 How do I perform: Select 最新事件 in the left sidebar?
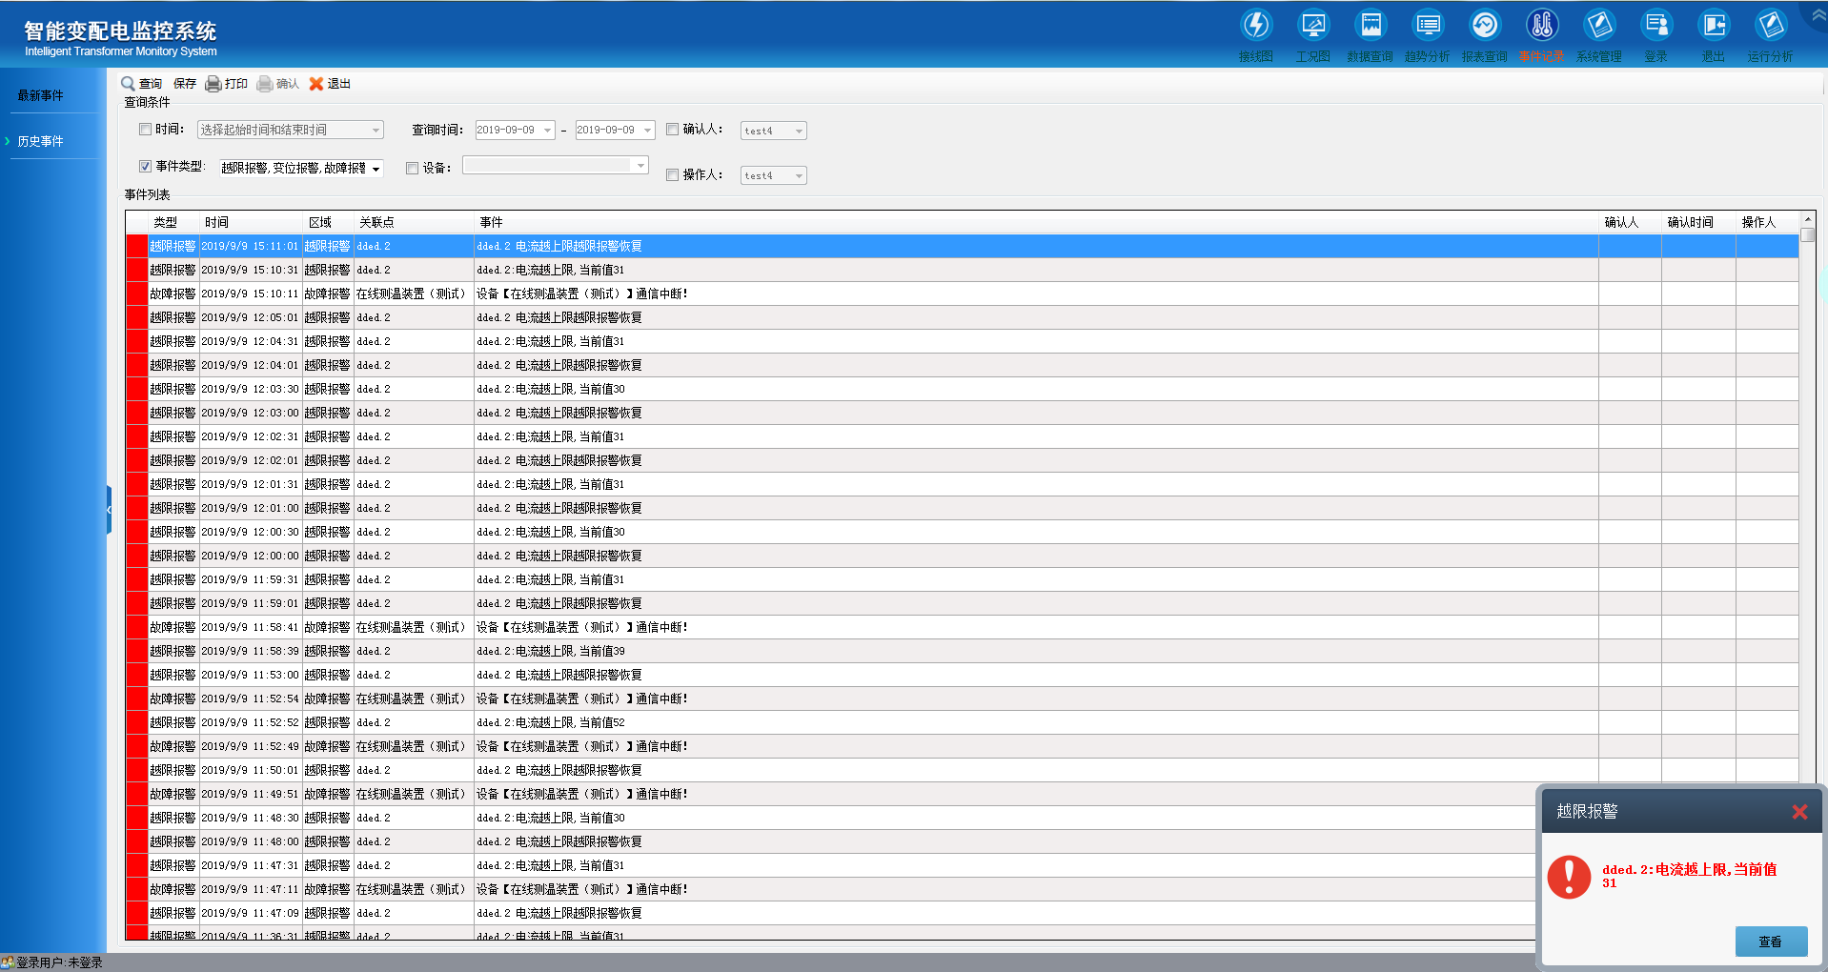[x=40, y=95]
